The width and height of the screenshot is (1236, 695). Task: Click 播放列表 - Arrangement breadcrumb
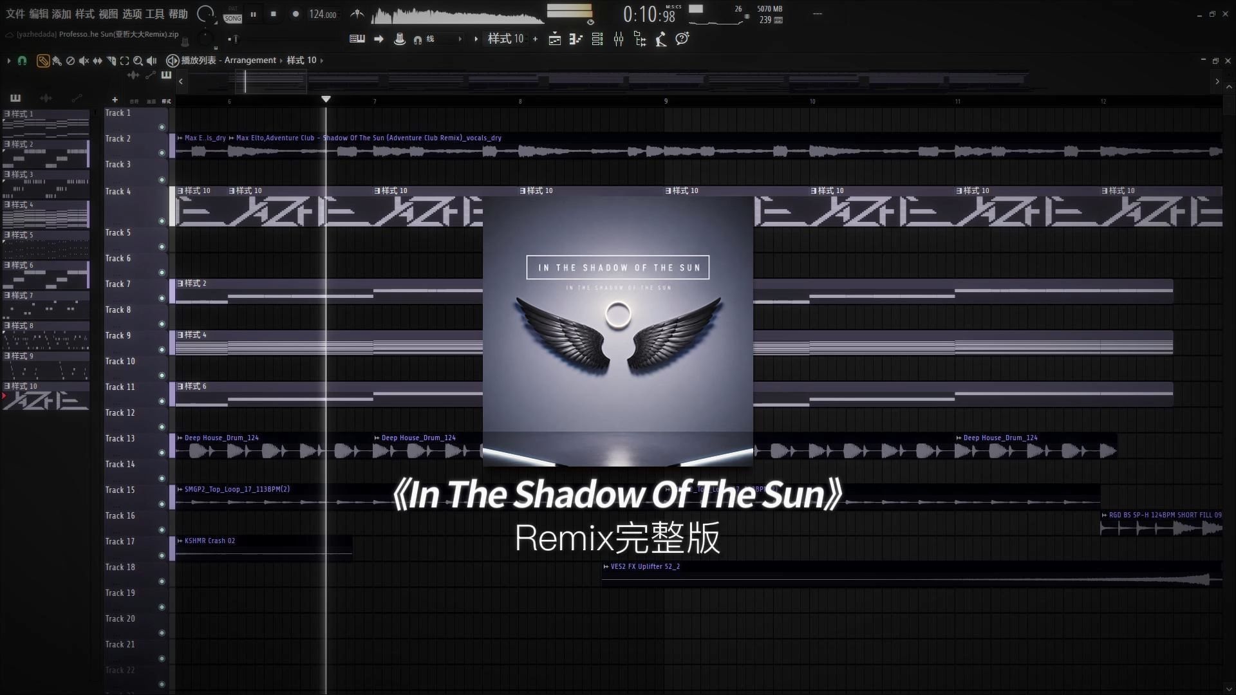coord(229,60)
